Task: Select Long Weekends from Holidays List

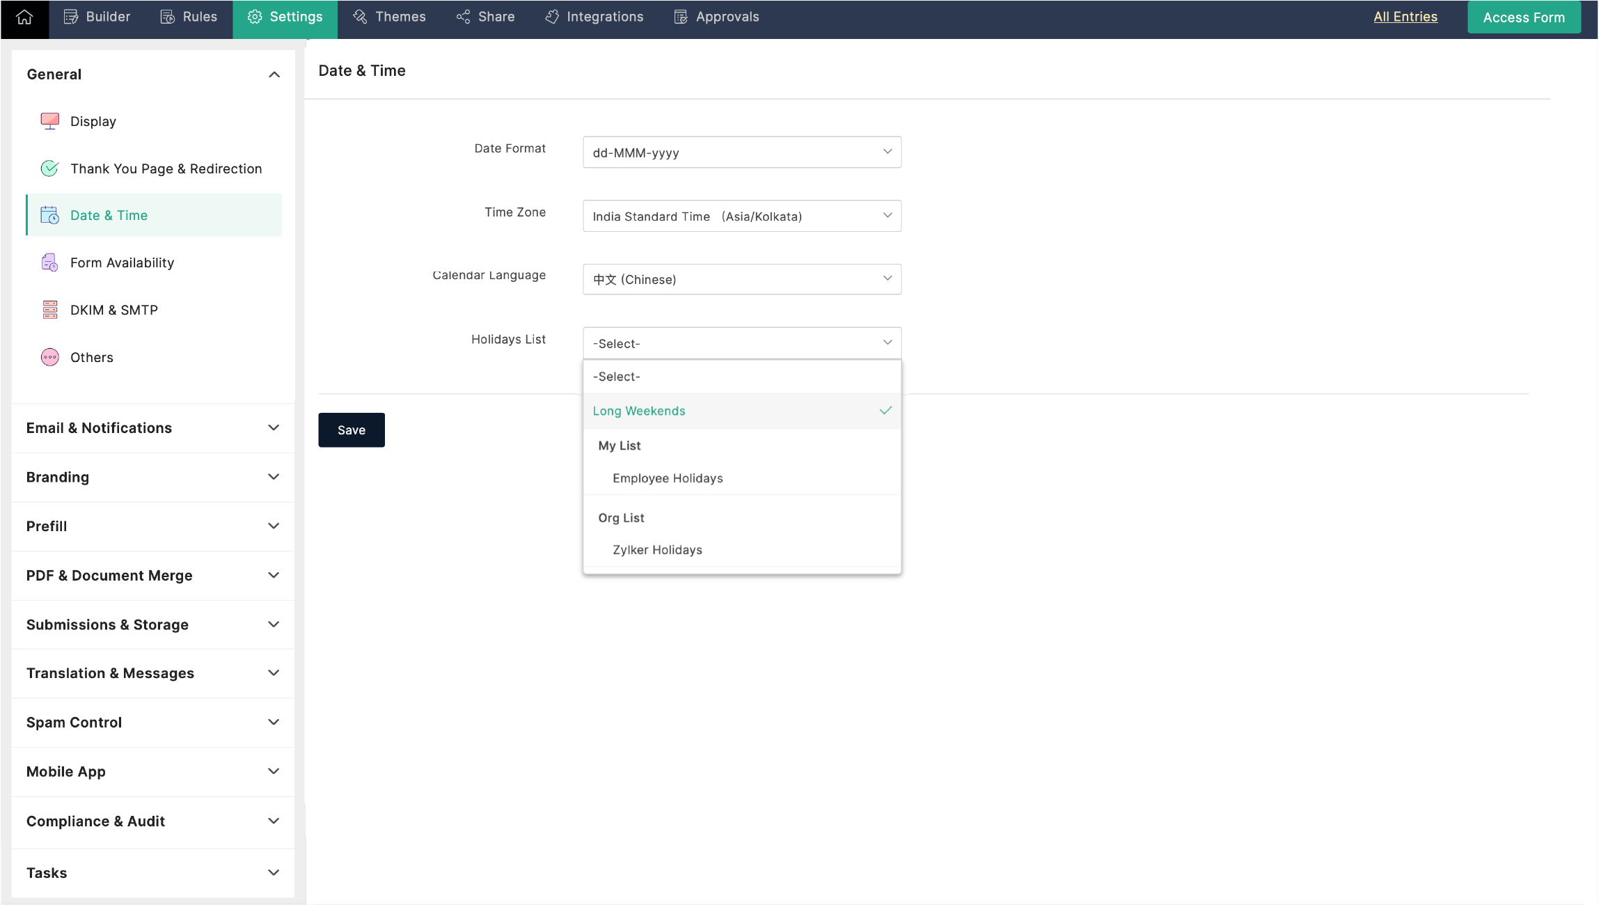Action: click(x=742, y=409)
